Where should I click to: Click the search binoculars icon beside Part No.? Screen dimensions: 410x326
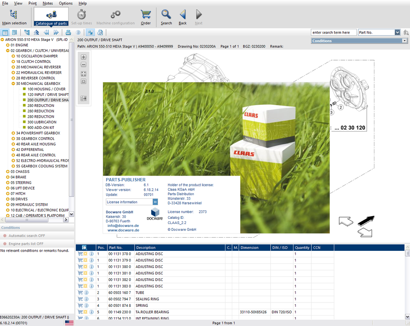406,32
